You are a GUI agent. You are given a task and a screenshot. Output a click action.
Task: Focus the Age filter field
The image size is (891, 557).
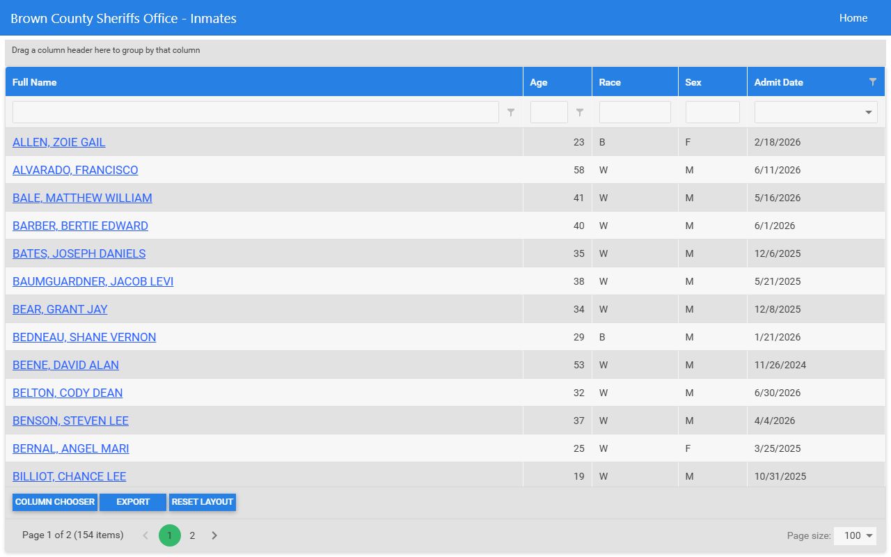pyautogui.click(x=549, y=112)
